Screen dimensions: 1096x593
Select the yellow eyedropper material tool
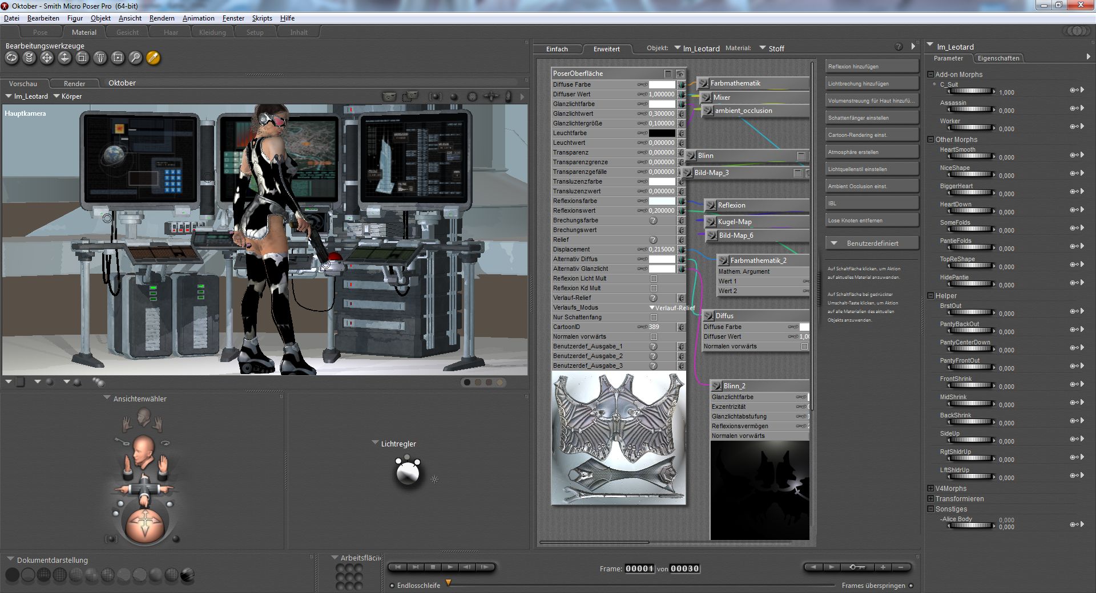tap(153, 58)
